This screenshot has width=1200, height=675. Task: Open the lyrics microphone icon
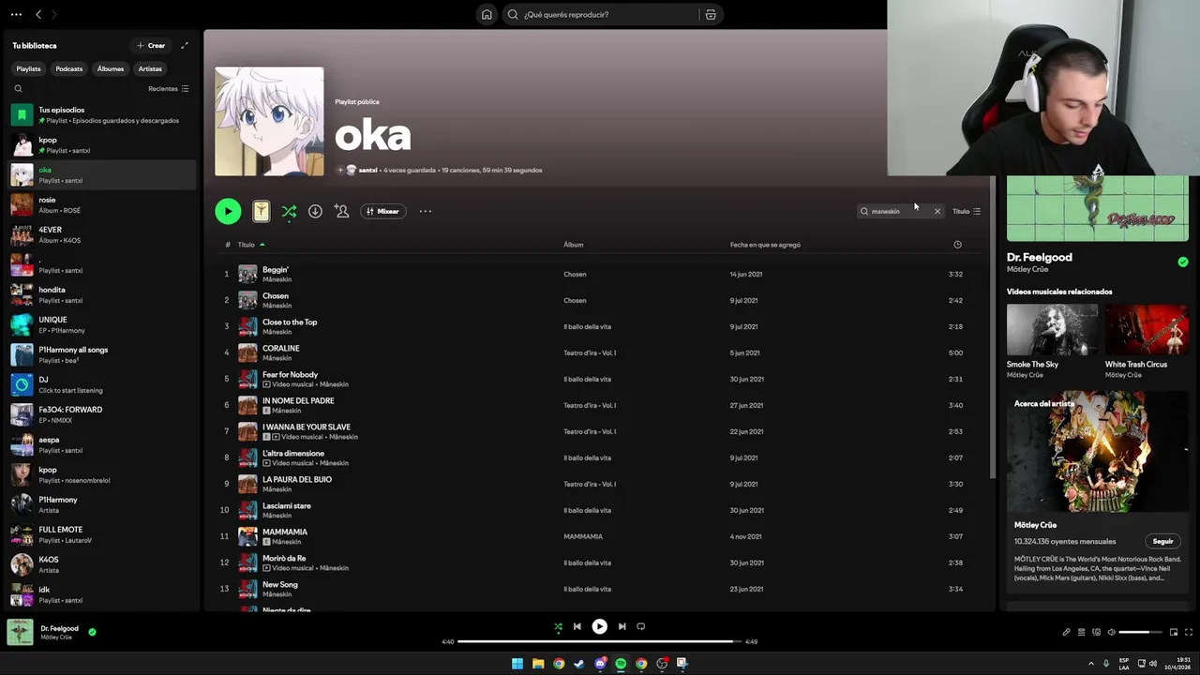(x=1066, y=632)
